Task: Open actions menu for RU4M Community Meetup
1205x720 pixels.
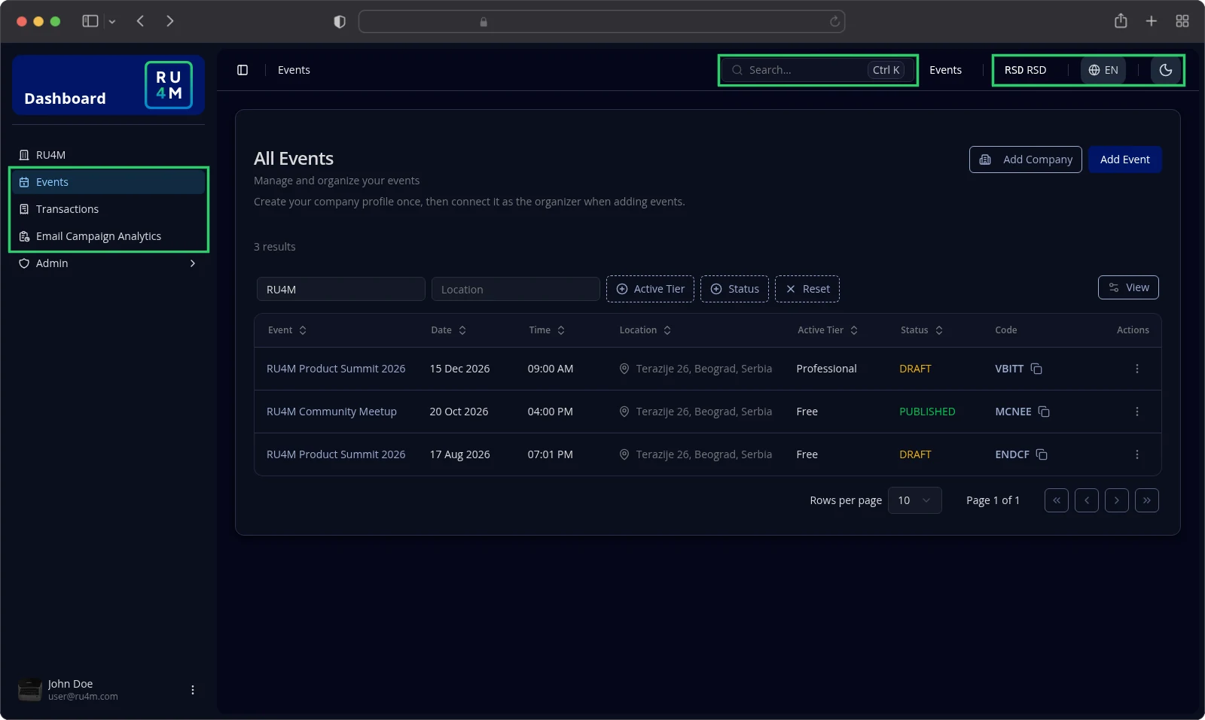Action: click(x=1137, y=412)
